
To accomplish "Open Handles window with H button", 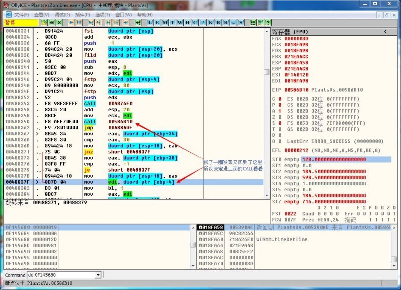I will click(x=188, y=23).
